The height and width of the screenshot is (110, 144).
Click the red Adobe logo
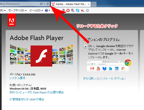click(12, 20)
